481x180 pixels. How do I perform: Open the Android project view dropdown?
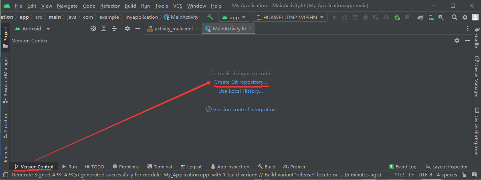(x=32, y=28)
